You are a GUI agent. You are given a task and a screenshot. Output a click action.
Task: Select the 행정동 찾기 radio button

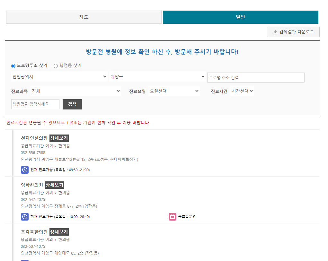(56, 66)
